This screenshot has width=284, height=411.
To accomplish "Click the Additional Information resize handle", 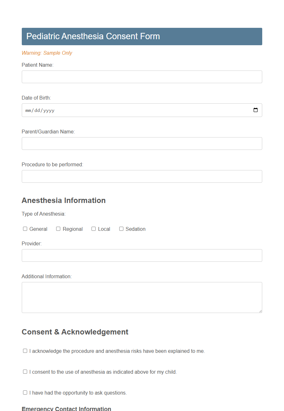I will pyautogui.click(x=261, y=311).
